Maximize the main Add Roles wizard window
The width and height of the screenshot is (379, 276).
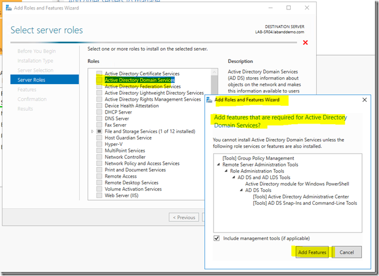coord(288,8)
